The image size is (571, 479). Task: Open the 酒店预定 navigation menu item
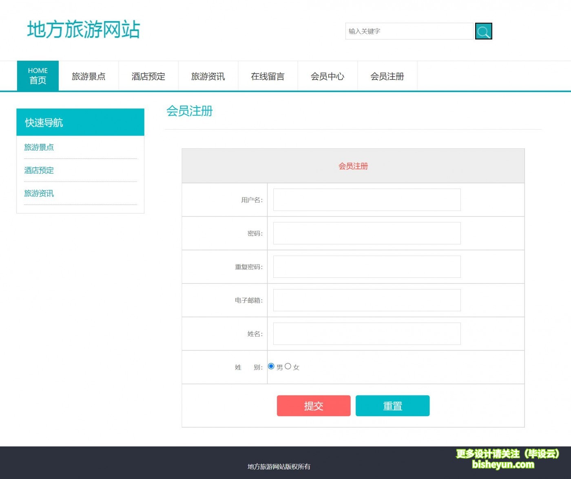click(148, 76)
